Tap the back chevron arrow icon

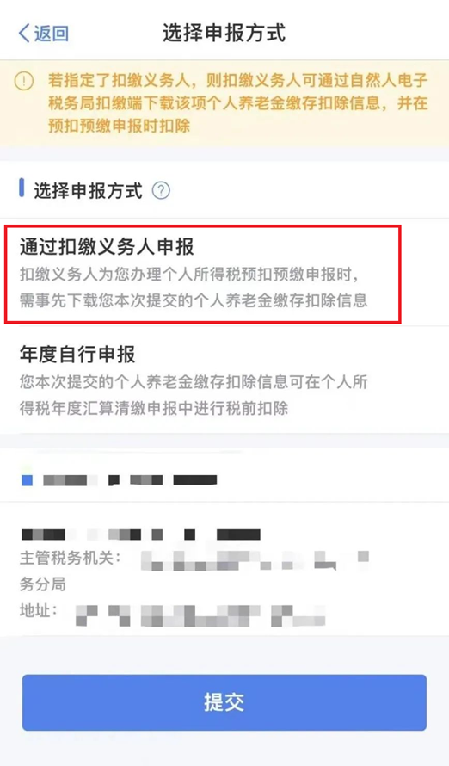[24, 34]
